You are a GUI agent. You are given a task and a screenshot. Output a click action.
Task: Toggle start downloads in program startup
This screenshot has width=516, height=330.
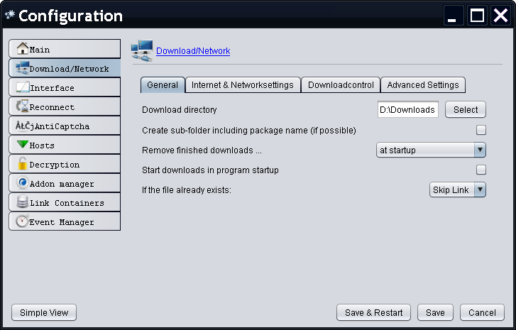pyautogui.click(x=481, y=170)
